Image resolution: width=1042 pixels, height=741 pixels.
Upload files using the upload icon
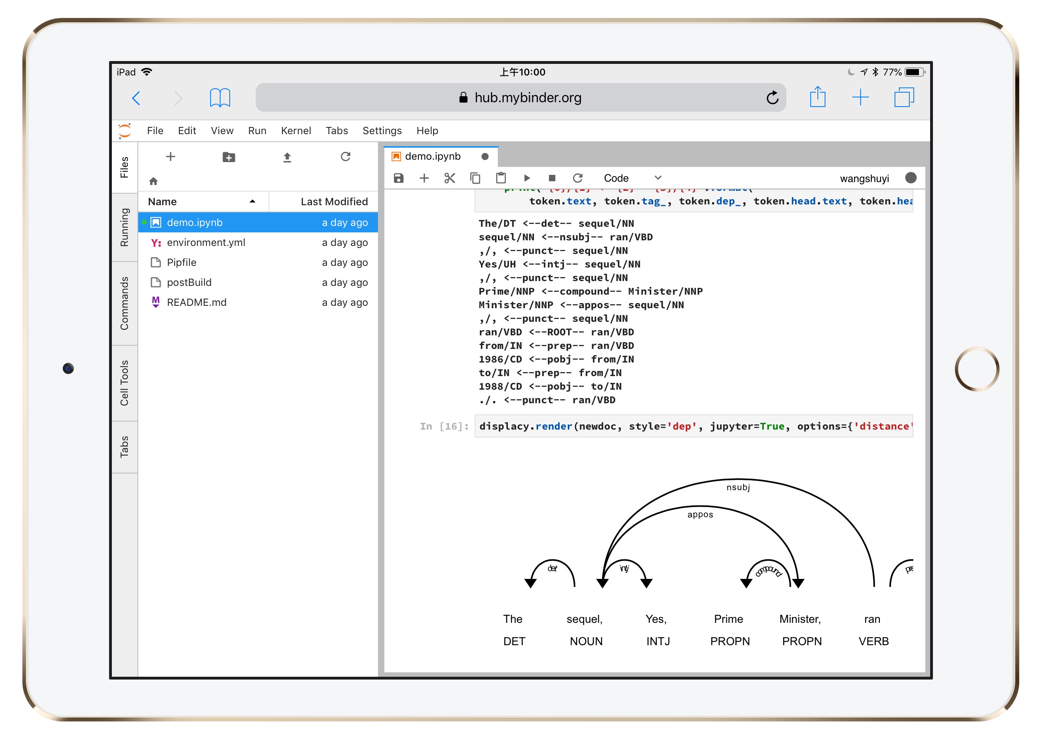click(x=287, y=157)
